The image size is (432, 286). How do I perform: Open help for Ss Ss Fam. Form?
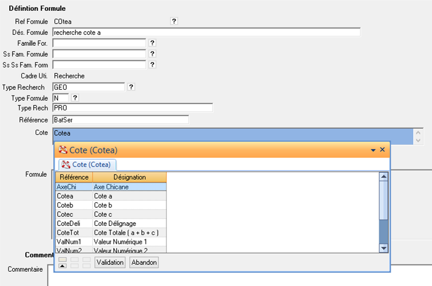152,65
